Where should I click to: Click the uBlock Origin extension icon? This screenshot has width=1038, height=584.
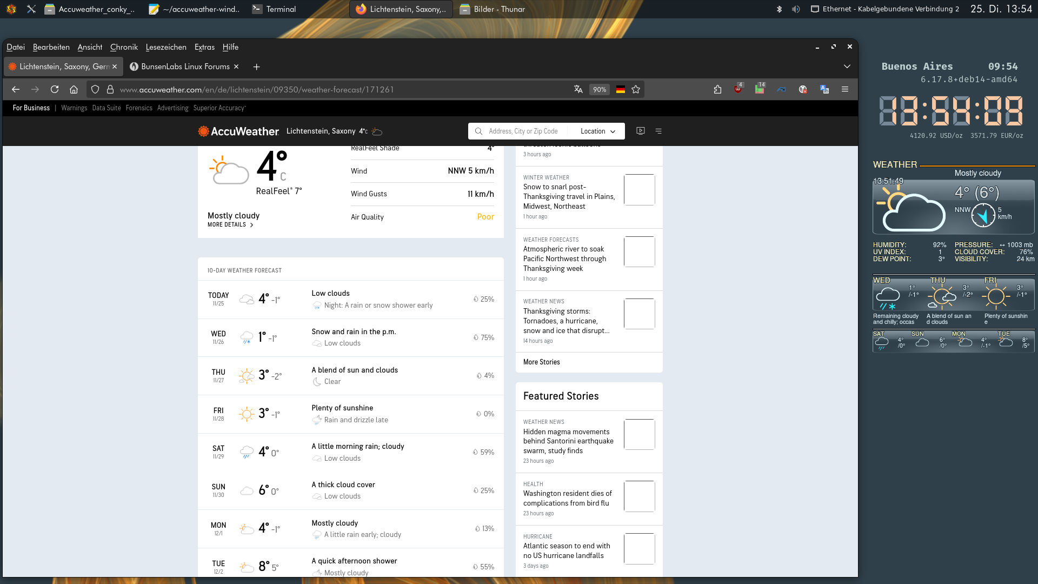pos(738,89)
